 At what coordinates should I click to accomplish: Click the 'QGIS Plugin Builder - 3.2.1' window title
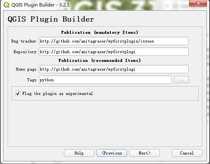(x=40, y=5)
